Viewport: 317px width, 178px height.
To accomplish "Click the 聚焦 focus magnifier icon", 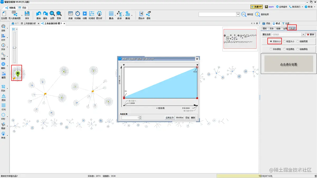I will (59, 14).
